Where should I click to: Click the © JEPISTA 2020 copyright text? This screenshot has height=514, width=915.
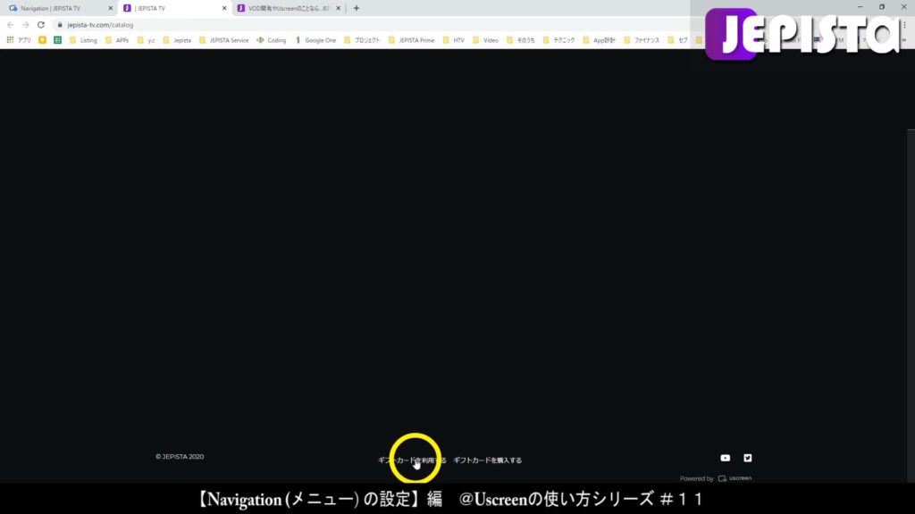pos(180,456)
